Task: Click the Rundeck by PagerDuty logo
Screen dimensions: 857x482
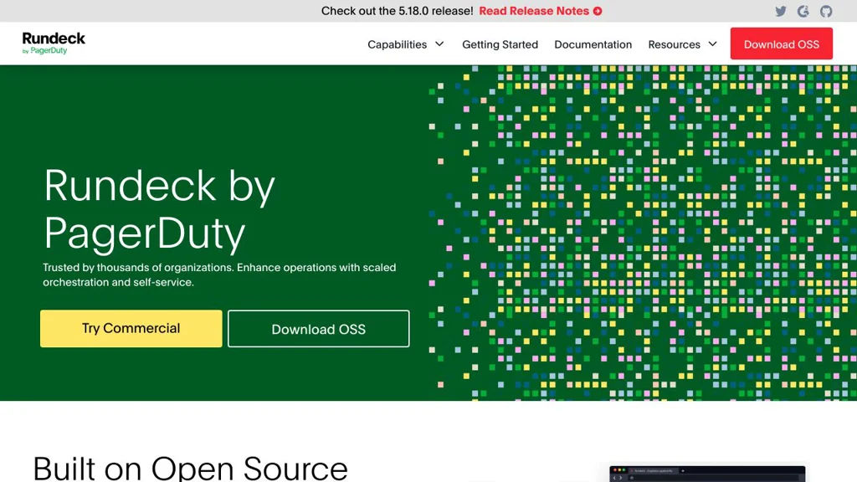Action: click(x=54, y=44)
